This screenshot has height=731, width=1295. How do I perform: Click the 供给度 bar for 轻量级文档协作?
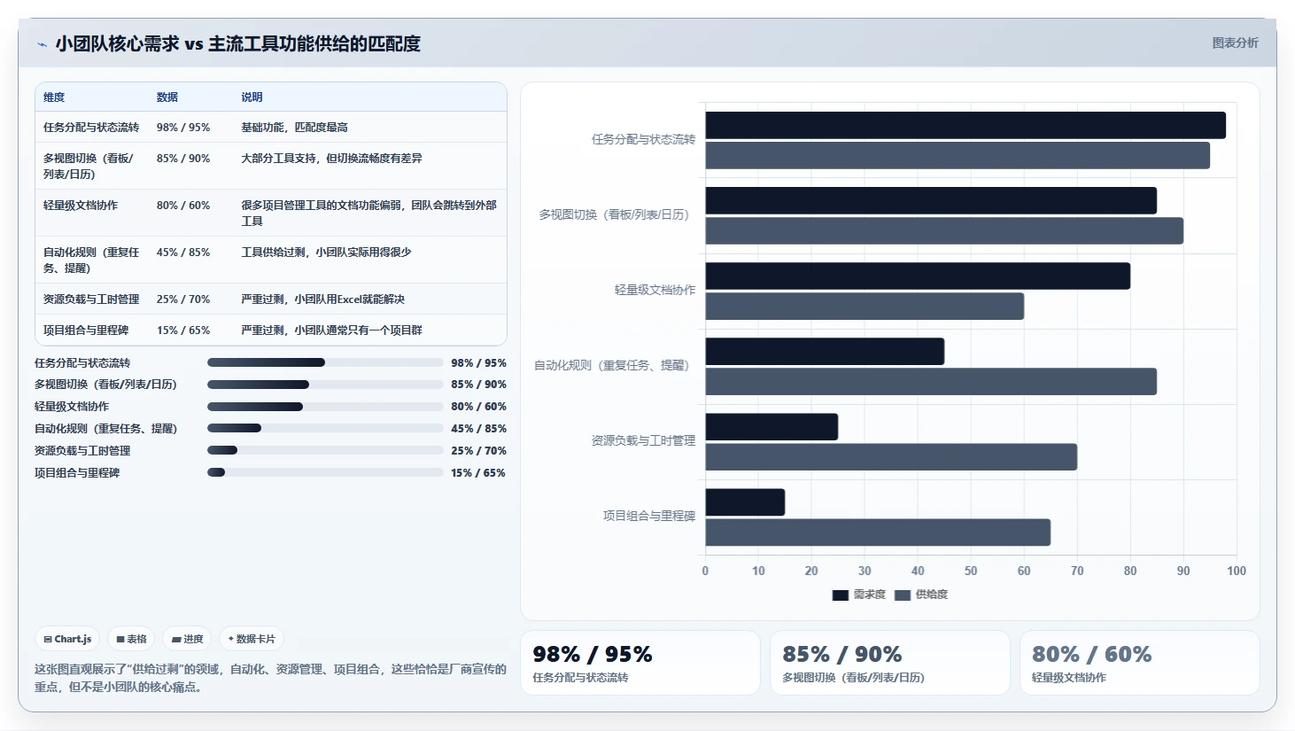[x=865, y=306]
